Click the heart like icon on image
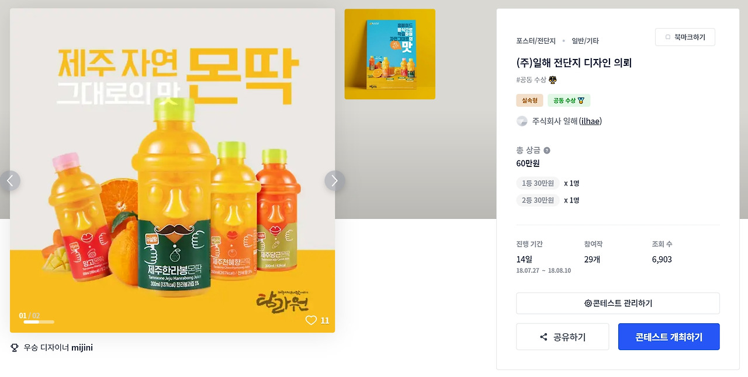Image resolution: width=748 pixels, height=377 pixels. point(311,320)
